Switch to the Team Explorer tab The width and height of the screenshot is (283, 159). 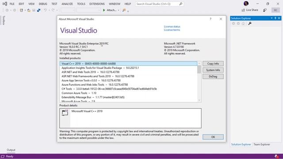pyautogui.click(x=262, y=144)
